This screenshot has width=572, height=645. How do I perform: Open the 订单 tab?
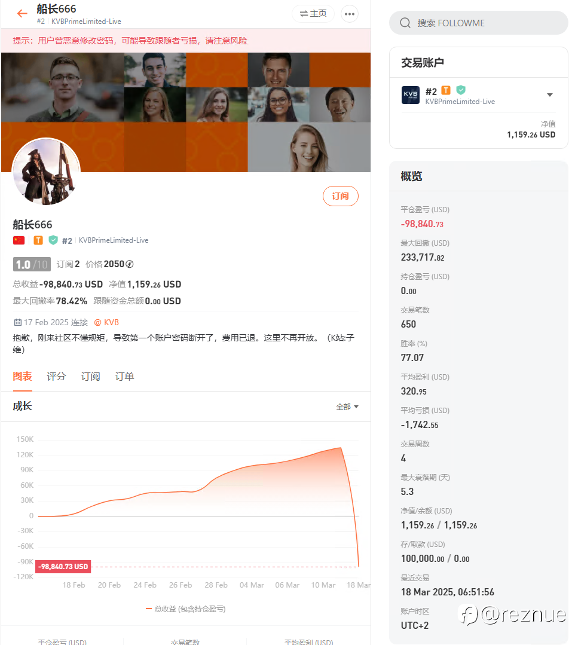click(x=124, y=377)
